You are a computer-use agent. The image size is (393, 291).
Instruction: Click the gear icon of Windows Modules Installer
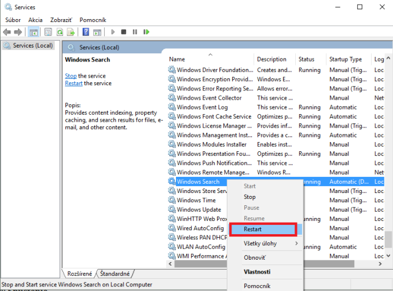point(172,144)
